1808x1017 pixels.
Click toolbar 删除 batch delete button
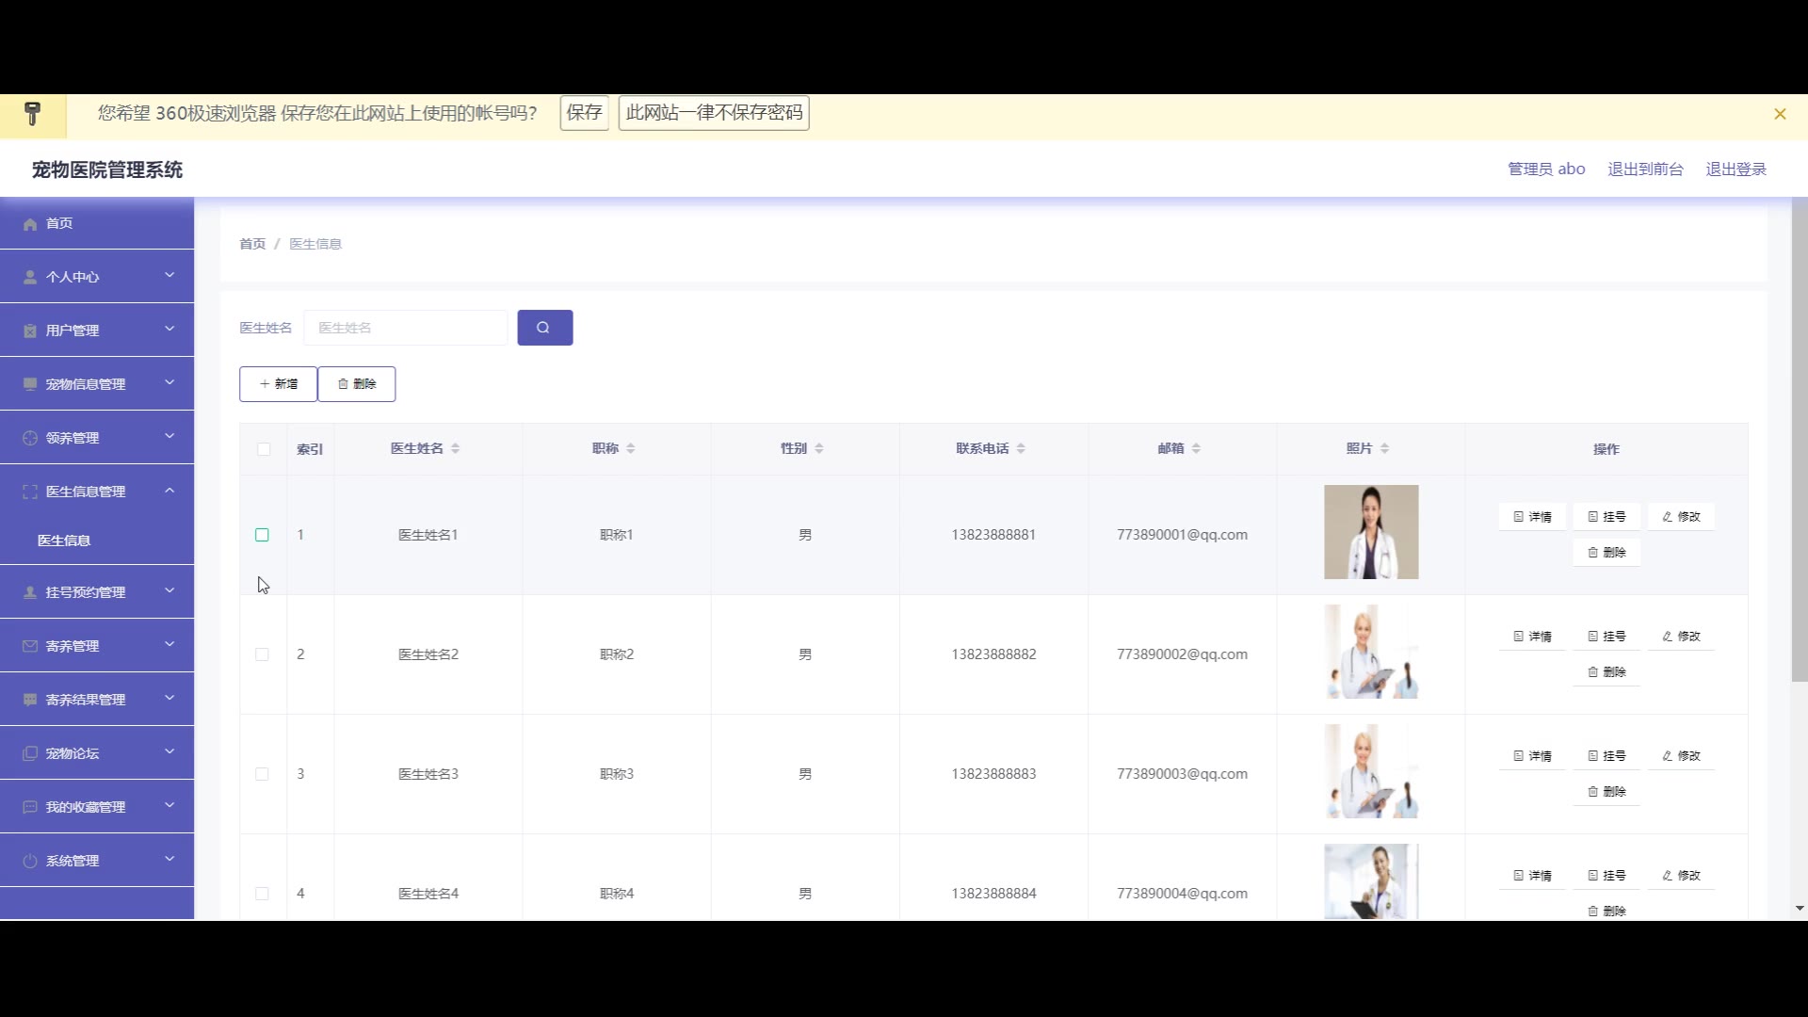point(357,384)
